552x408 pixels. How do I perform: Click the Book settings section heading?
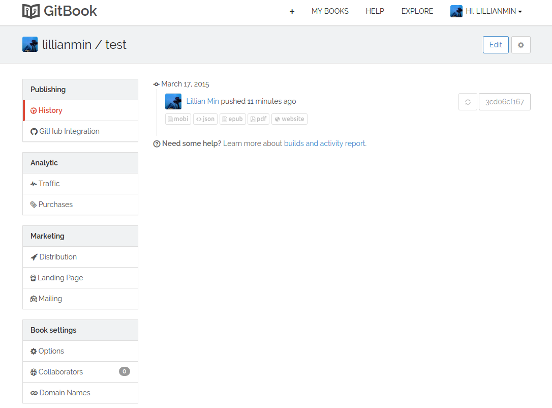pyautogui.click(x=53, y=330)
